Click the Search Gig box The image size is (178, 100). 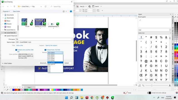pyautogui.click(x=61, y=7)
